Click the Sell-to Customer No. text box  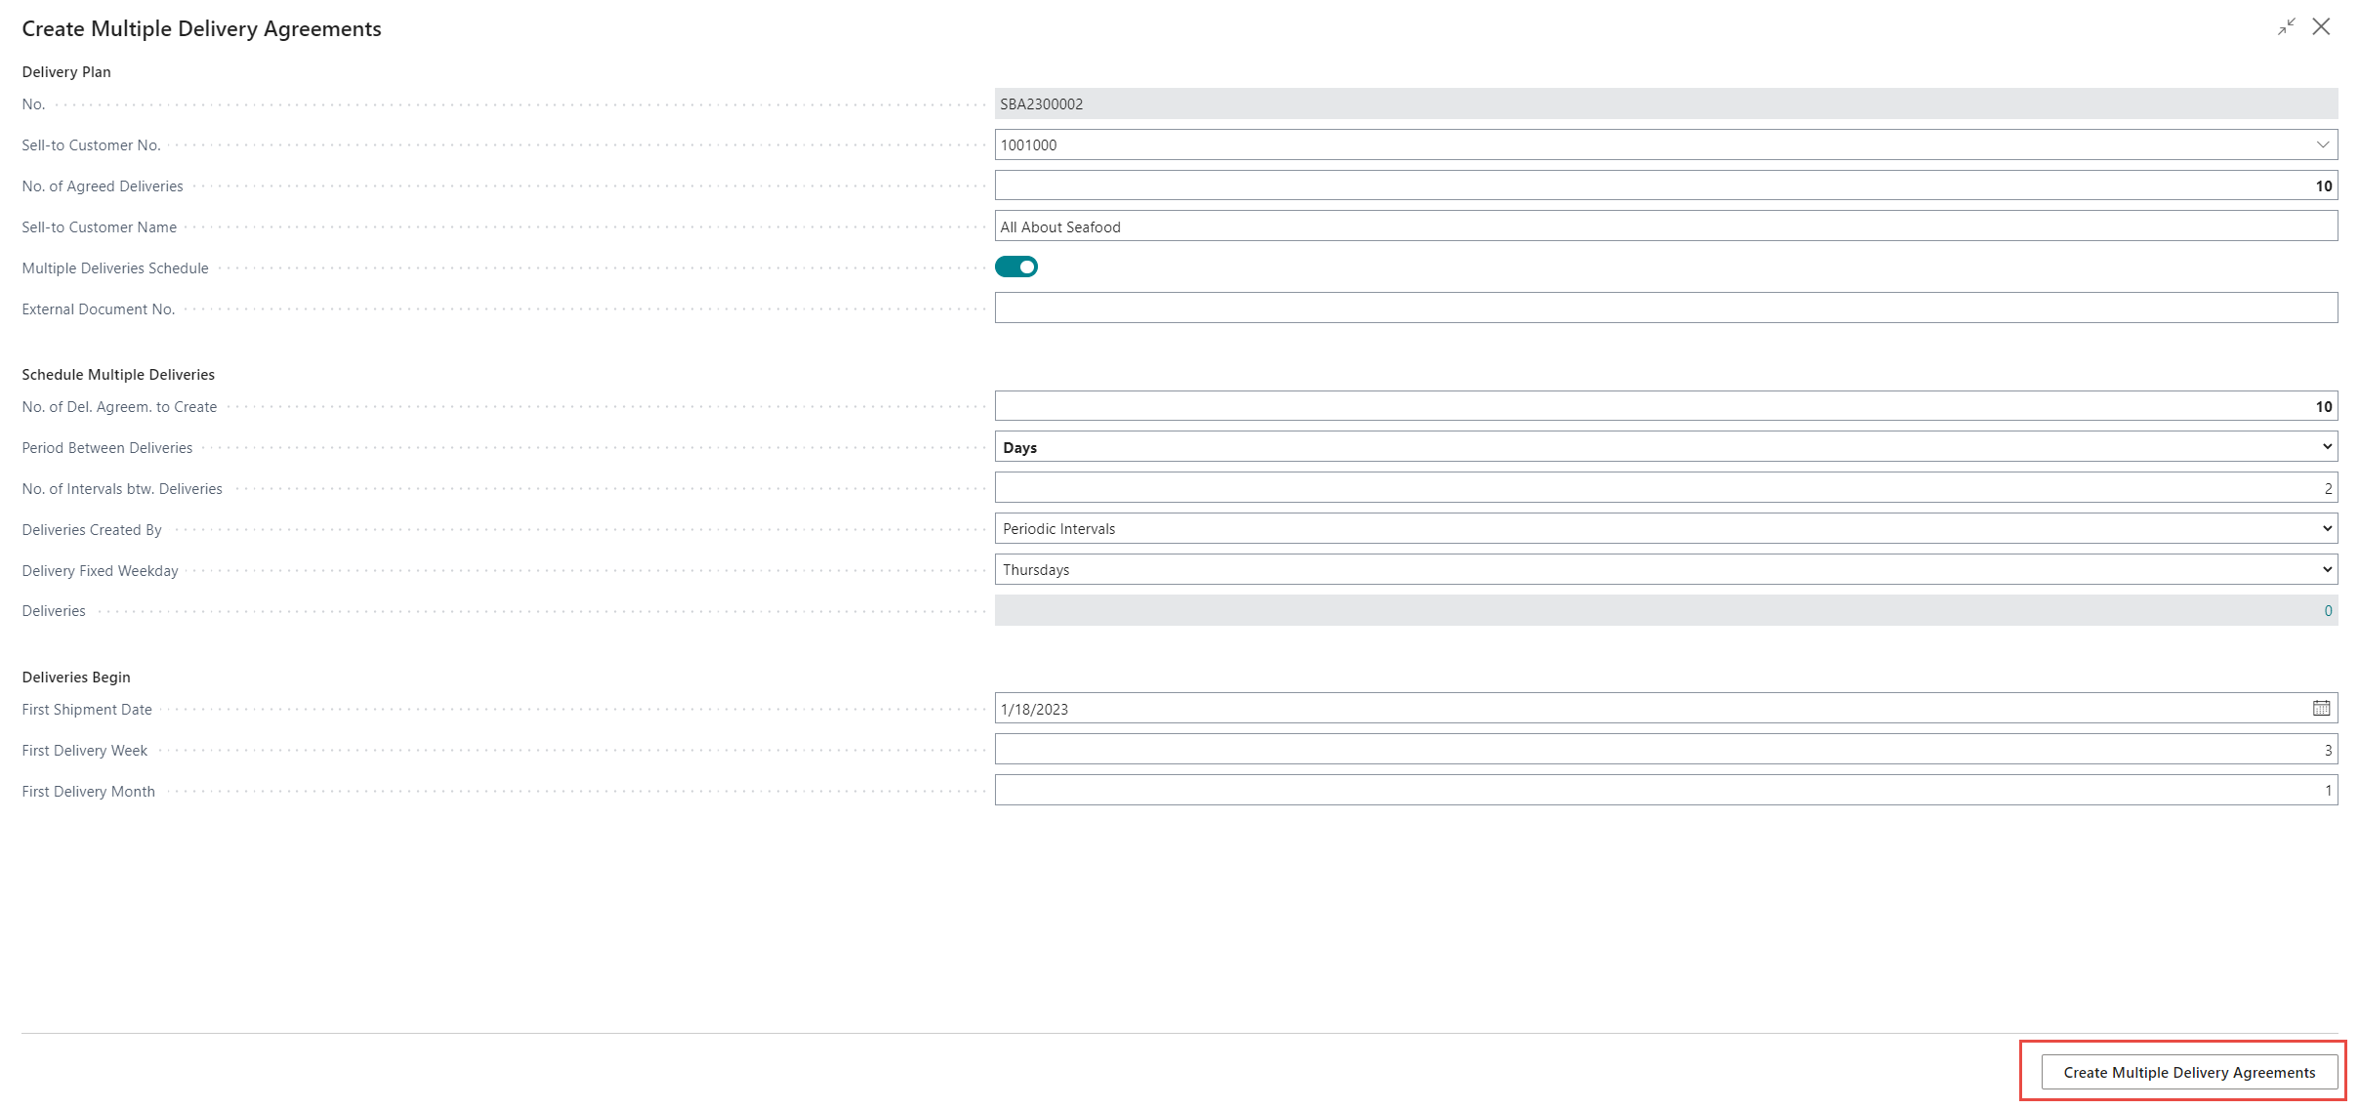(x=1650, y=145)
